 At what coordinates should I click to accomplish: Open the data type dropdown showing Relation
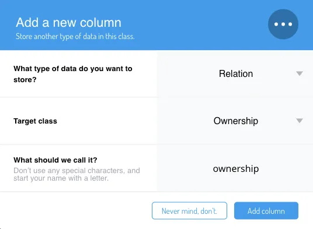[235, 73]
